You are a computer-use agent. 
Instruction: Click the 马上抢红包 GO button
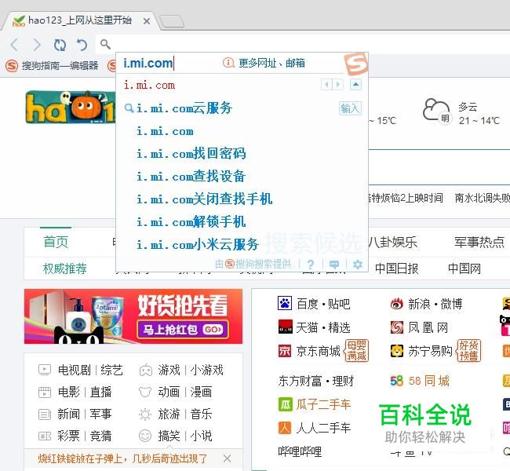coord(183,330)
